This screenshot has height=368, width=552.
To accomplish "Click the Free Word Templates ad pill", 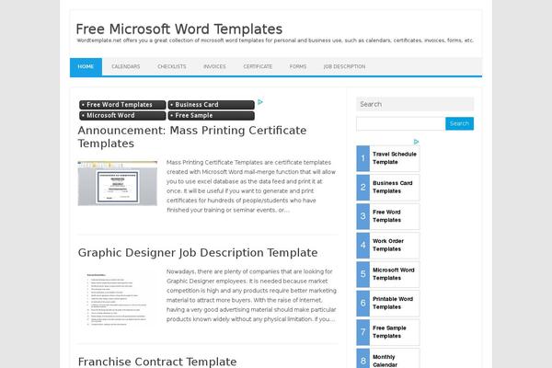I will (x=122, y=105).
